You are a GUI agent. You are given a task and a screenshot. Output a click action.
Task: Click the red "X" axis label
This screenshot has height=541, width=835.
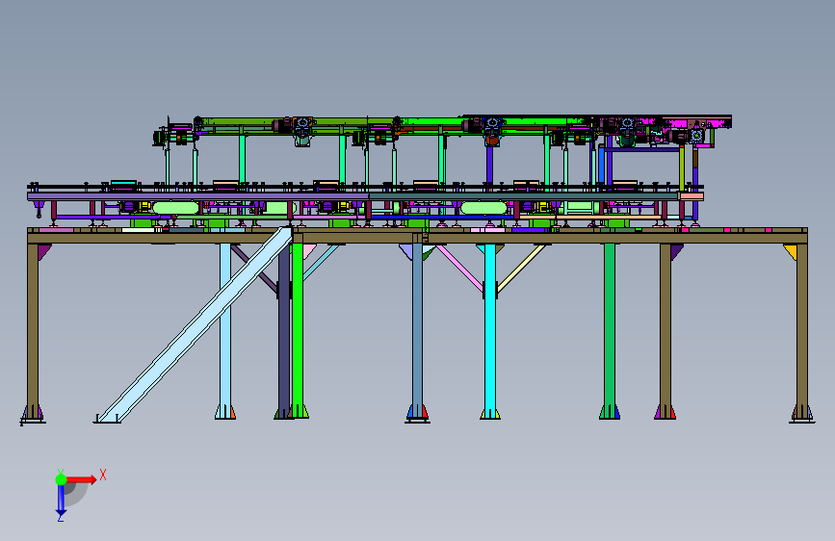coord(103,475)
